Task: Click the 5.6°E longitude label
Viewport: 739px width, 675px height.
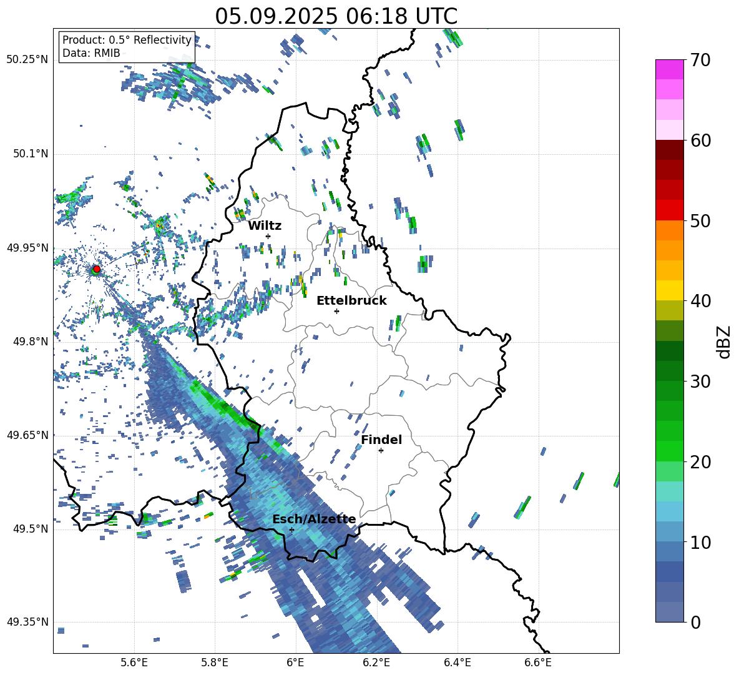Action: pos(134,663)
